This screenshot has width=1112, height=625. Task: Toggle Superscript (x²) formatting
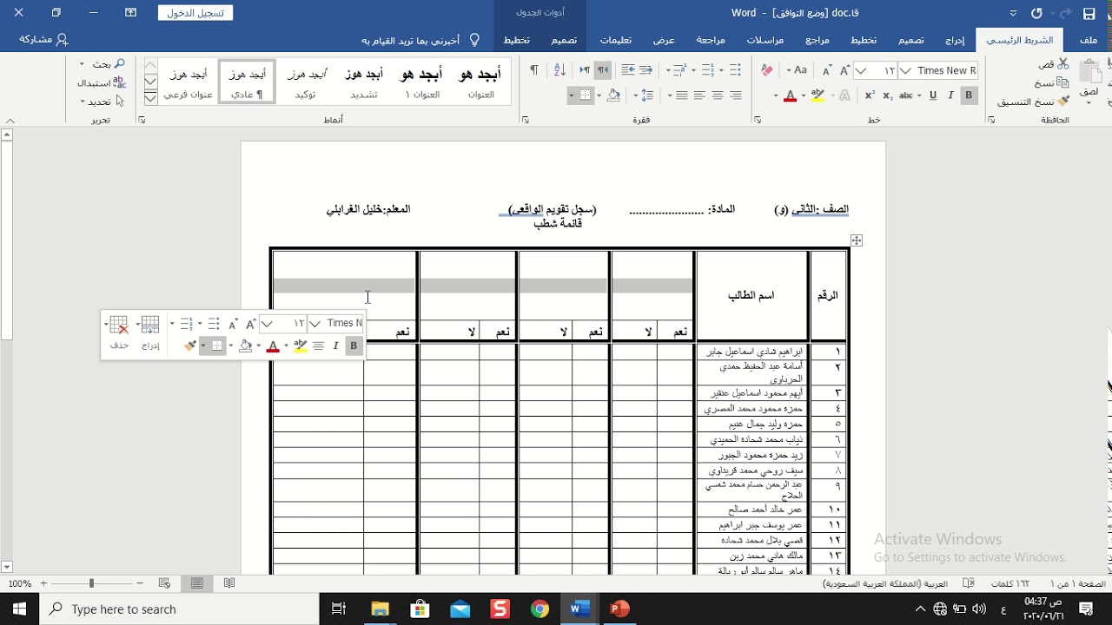coord(870,95)
